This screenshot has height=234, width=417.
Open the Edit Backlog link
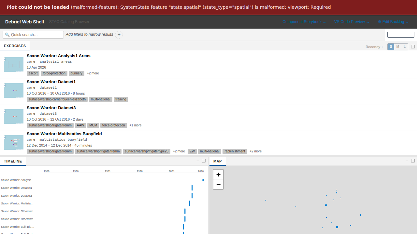click(393, 22)
